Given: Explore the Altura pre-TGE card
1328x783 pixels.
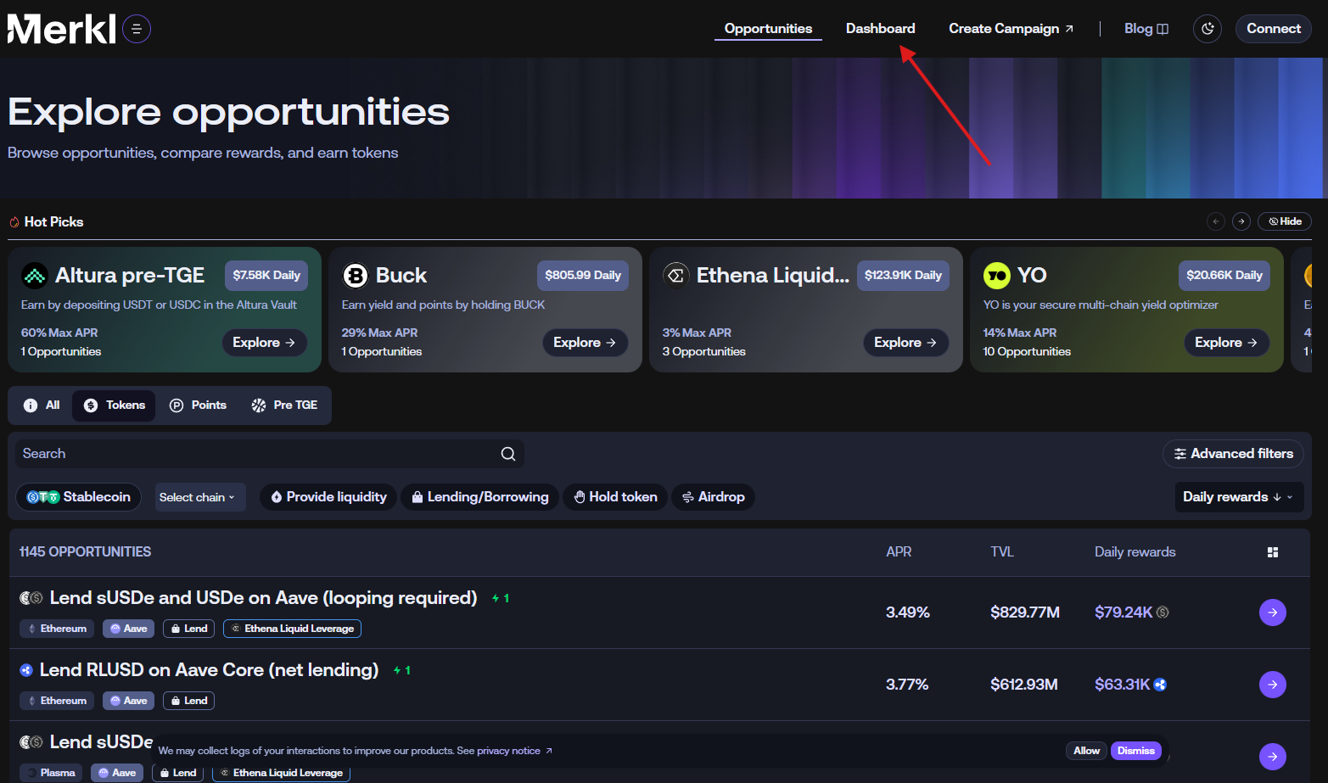Looking at the screenshot, I should click(264, 343).
